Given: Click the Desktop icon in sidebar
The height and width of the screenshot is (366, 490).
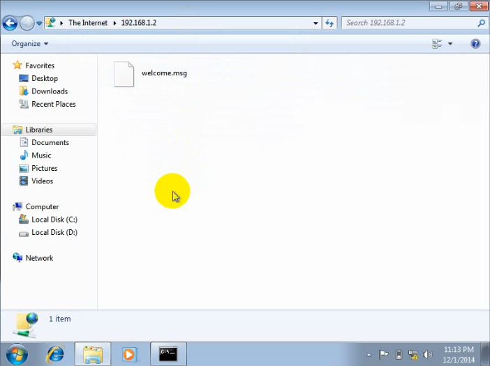Looking at the screenshot, I should coord(24,78).
